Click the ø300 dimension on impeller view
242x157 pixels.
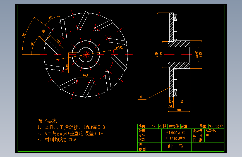coord(119,47)
